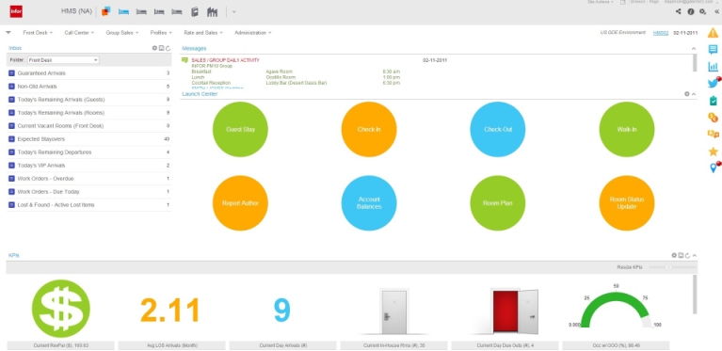722x351 pixels.
Task: Open Guaranteed Arrivals inbox row
Action: tap(88, 73)
